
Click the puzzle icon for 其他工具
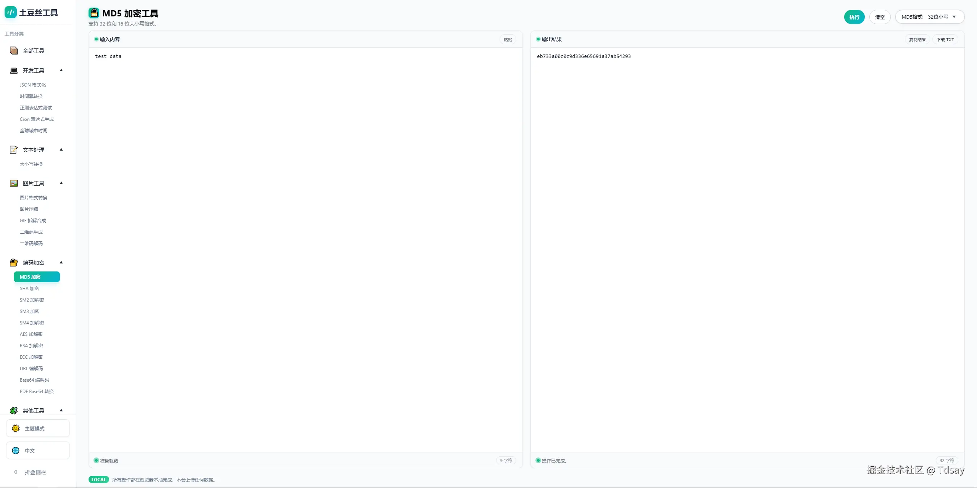pyautogui.click(x=14, y=411)
